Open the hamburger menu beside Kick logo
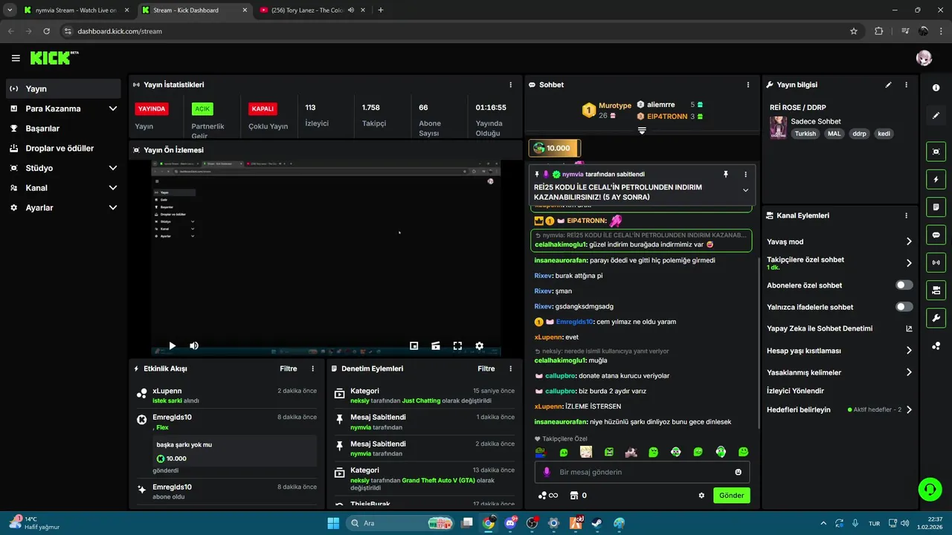 point(16,58)
